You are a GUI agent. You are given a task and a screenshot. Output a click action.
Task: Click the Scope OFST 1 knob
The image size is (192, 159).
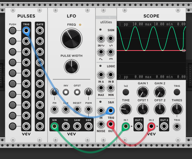click(143, 109)
